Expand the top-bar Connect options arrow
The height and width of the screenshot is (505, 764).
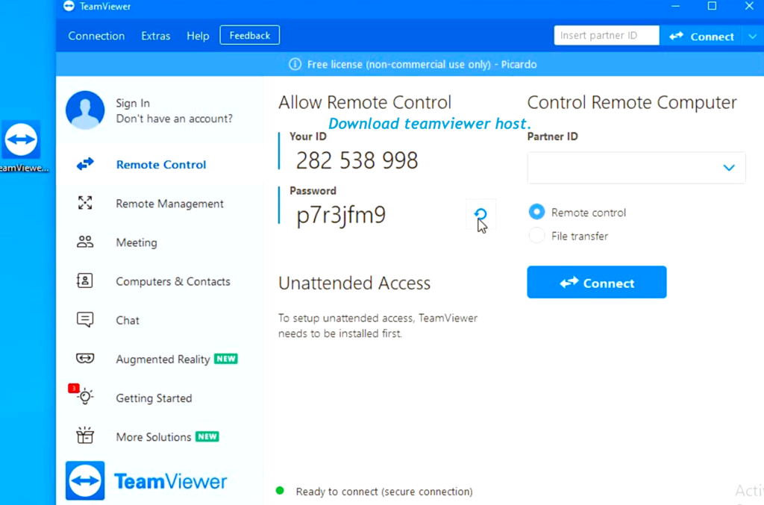coord(753,36)
